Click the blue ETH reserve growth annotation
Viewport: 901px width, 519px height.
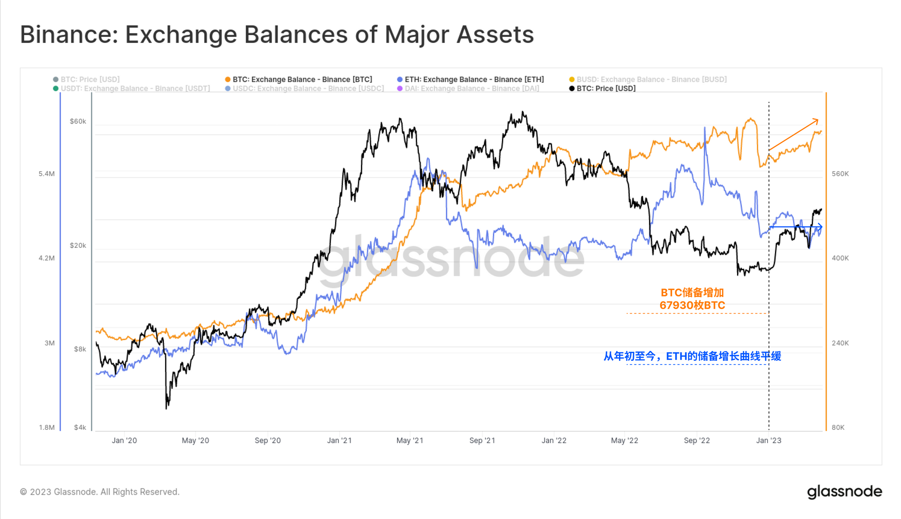point(692,356)
